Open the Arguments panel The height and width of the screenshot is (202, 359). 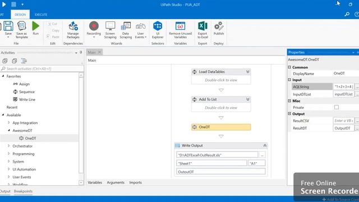[116, 182]
